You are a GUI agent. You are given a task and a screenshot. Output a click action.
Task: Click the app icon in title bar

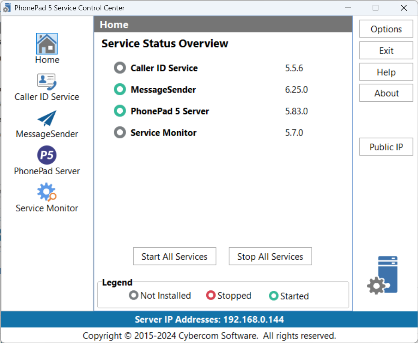7,8
